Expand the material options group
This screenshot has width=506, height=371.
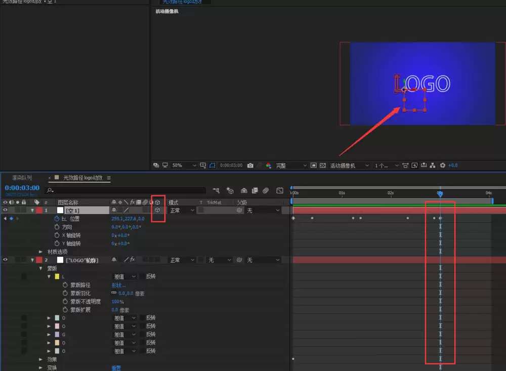click(40, 252)
